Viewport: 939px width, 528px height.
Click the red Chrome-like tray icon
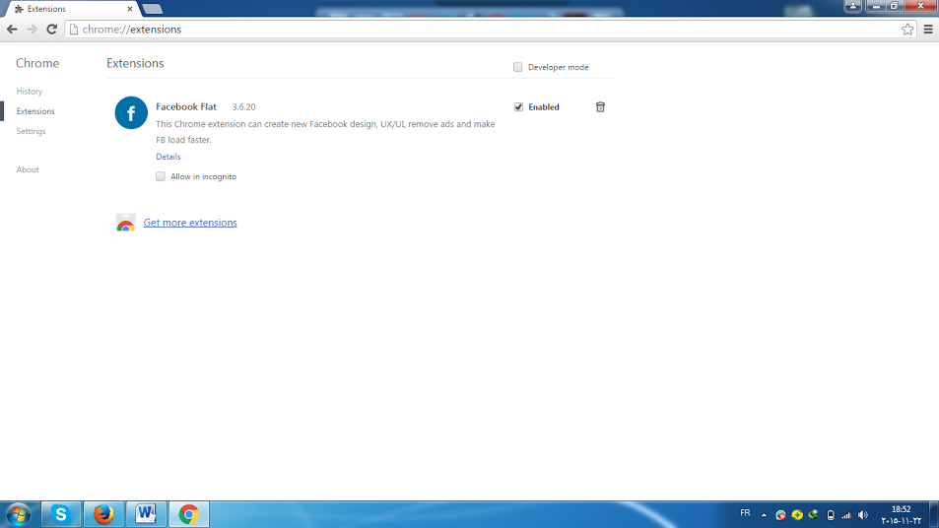781,515
